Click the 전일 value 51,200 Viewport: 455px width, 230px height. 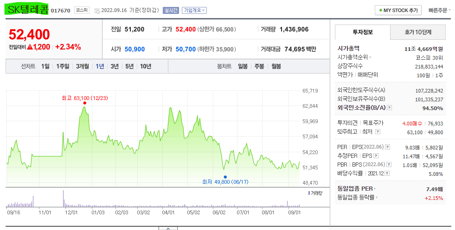pos(135,29)
